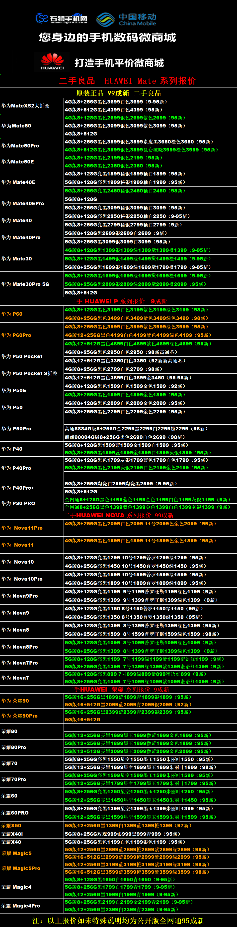237x927 pixels.
Task: Click the 华为MateXS2大折叠 model cell
Action: click(32, 106)
